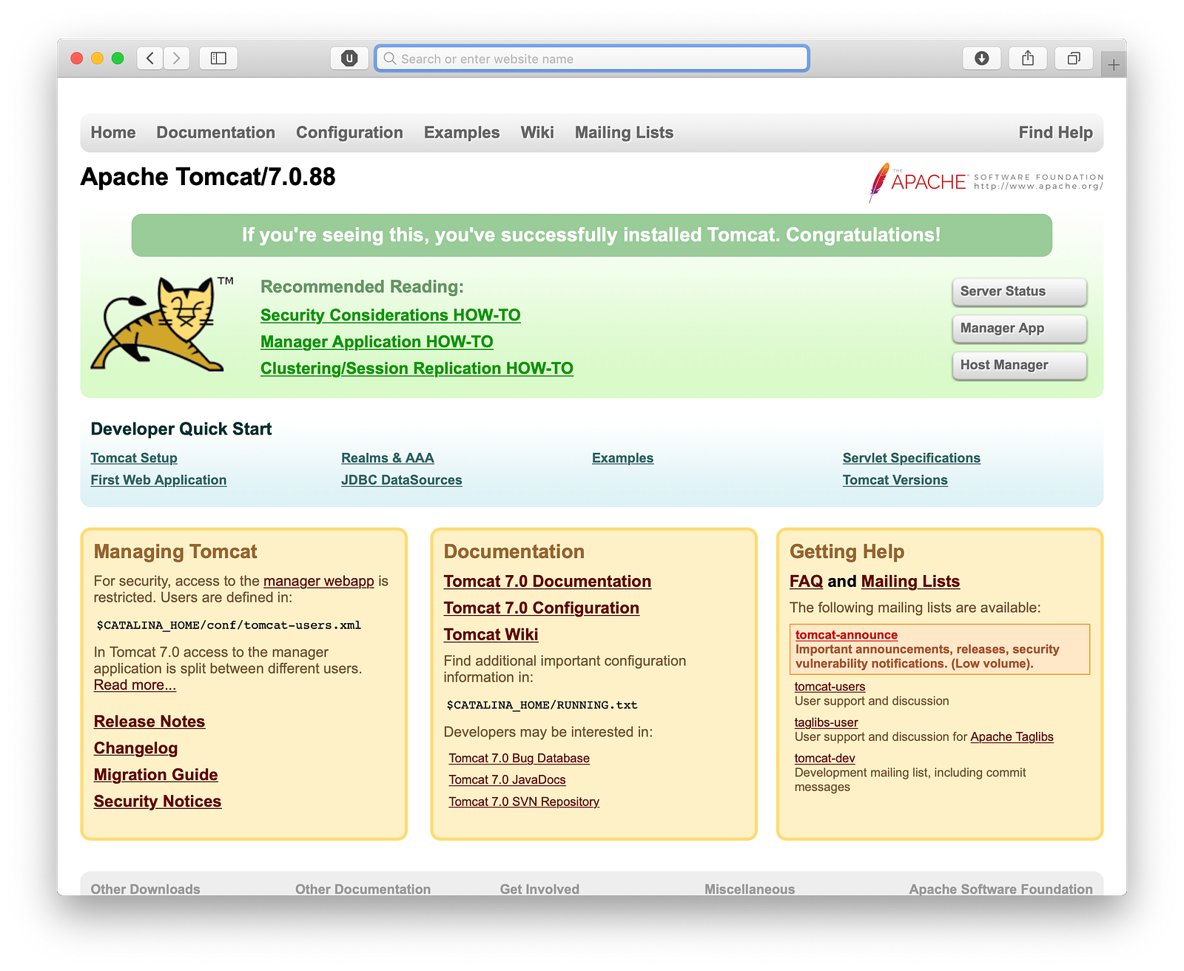Open the FAQ link in Getting Help
1184x971 pixels.
[x=807, y=582]
